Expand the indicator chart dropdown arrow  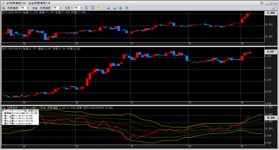[x=117, y=8]
